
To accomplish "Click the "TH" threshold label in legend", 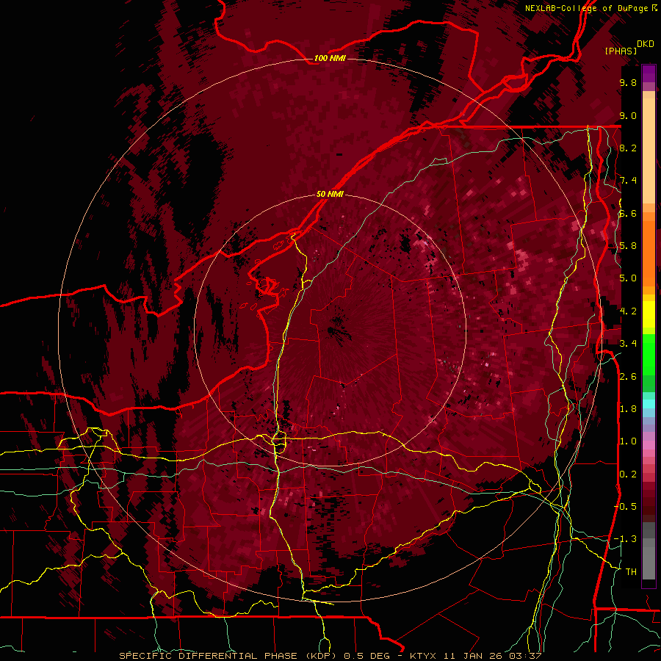I will [x=631, y=572].
